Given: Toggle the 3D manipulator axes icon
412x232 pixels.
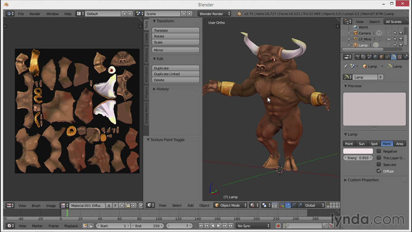Looking at the screenshot, I should point(282,205).
